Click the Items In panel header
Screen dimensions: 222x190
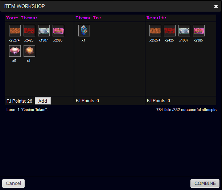click(88, 18)
